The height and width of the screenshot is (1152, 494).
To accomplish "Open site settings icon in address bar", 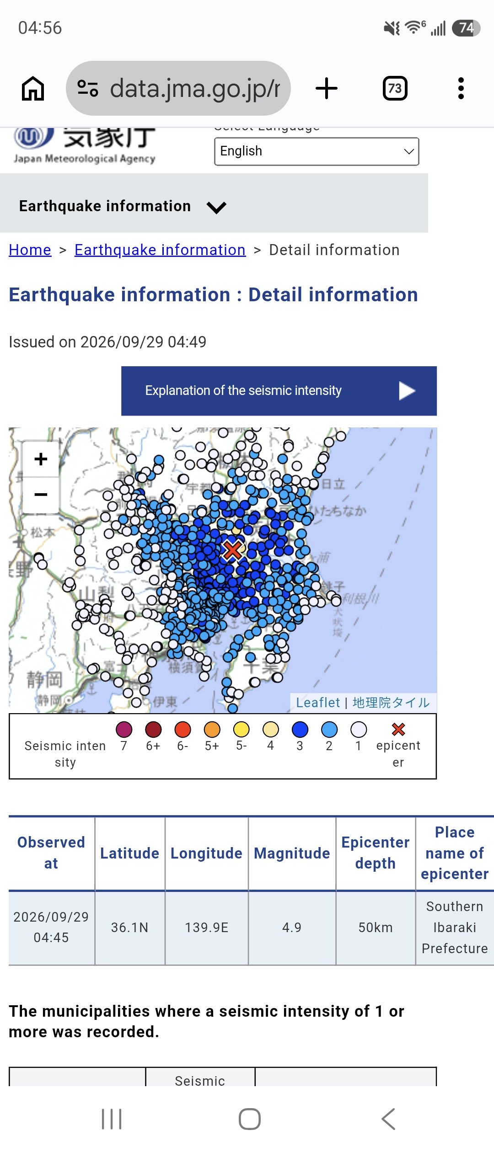I will click(x=88, y=88).
